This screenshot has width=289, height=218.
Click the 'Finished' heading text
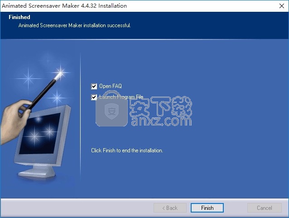point(19,17)
